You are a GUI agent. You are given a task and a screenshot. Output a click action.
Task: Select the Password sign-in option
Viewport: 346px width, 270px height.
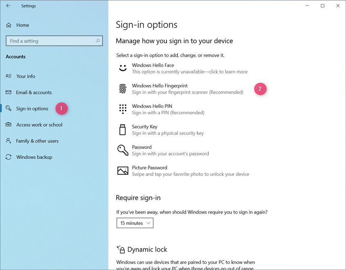(164, 150)
